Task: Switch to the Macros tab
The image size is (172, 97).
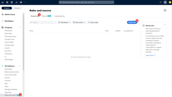Action: point(46,16)
